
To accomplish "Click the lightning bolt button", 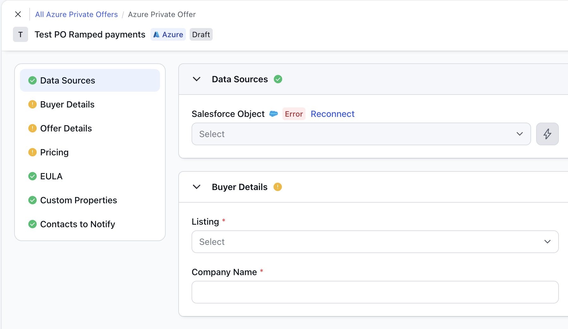I will (547, 134).
